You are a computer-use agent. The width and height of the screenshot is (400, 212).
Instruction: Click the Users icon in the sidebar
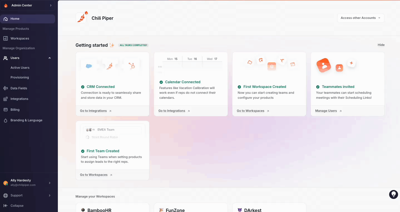pyautogui.click(x=6, y=58)
